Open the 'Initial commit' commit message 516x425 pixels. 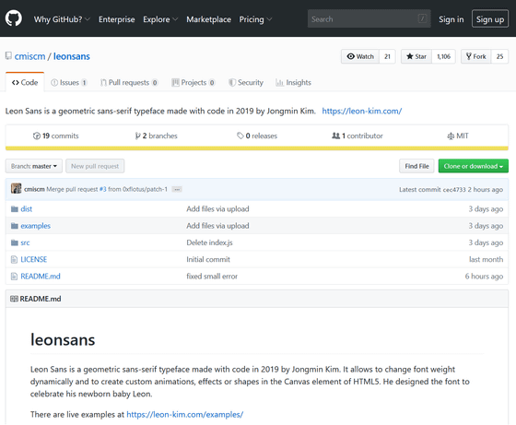pyautogui.click(x=208, y=259)
